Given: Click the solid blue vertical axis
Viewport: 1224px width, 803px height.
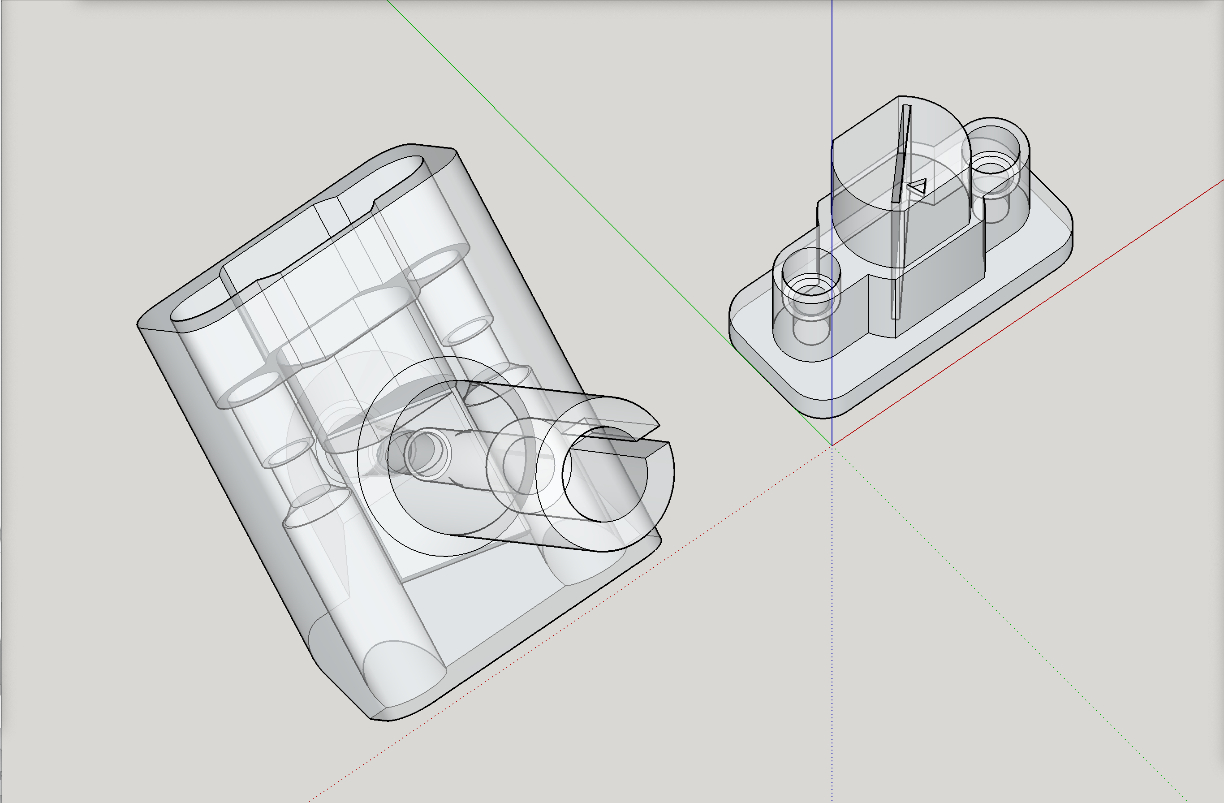Looking at the screenshot, I should tap(832, 62).
